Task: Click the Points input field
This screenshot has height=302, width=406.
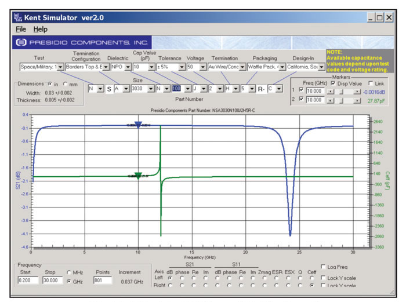Action: pyautogui.click(x=103, y=280)
